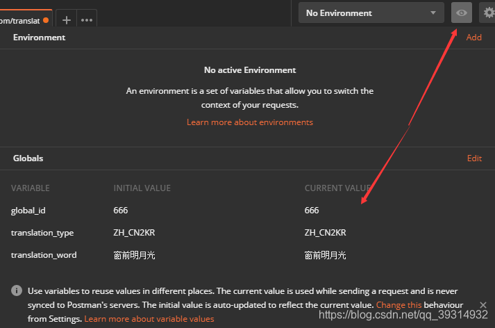Click Add to create an environment

[x=474, y=38]
